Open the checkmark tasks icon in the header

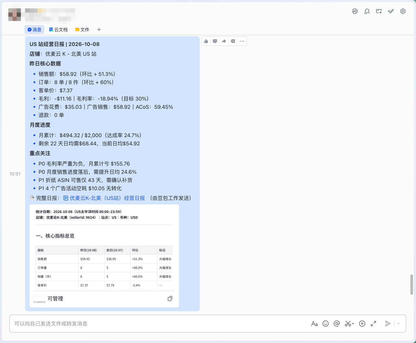coord(391,11)
